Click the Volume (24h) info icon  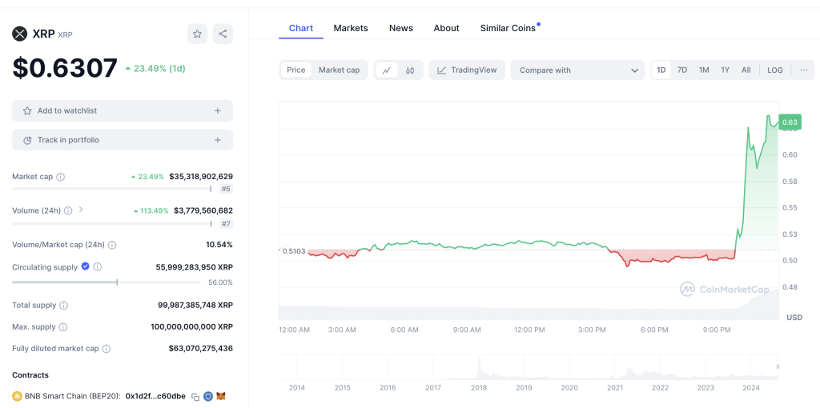69,210
